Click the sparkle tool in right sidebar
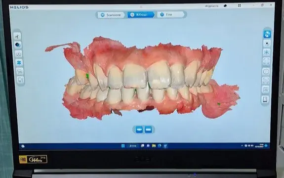Image resolution: width=284 pixels, height=178 pixels. coord(266,52)
